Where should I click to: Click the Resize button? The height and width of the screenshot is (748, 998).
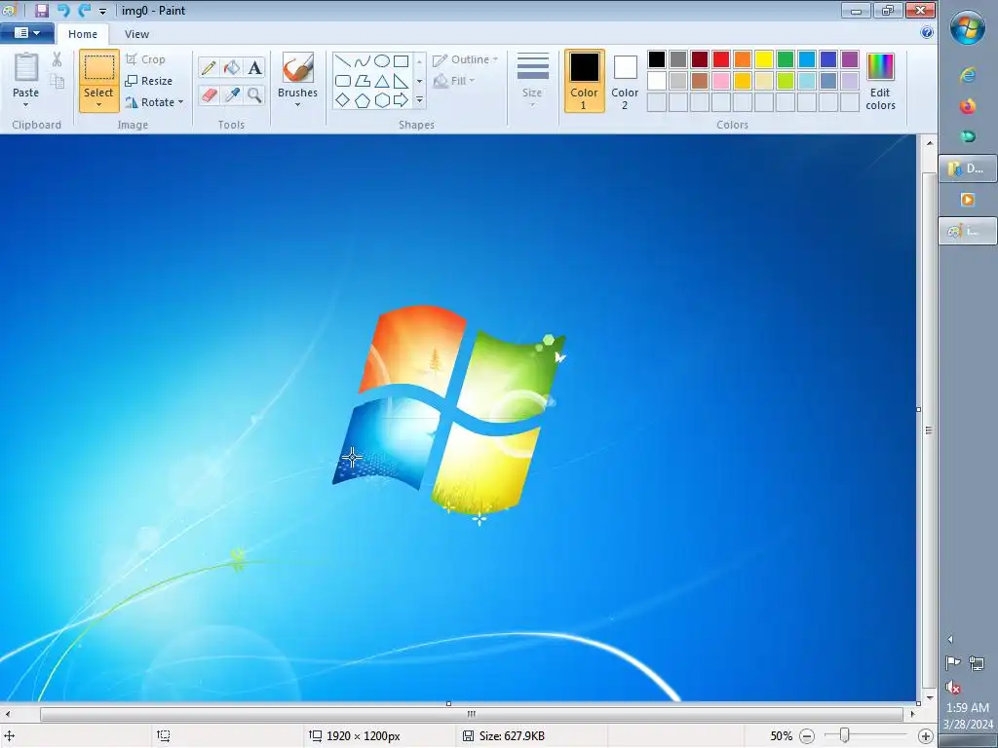pyautogui.click(x=149, y=81)
